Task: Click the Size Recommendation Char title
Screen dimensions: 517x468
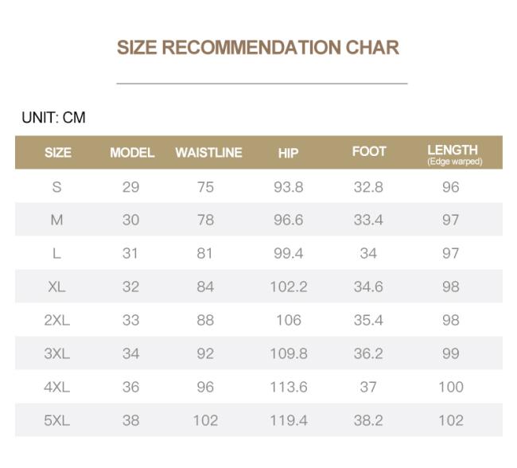Action: [x=258, y=48]
